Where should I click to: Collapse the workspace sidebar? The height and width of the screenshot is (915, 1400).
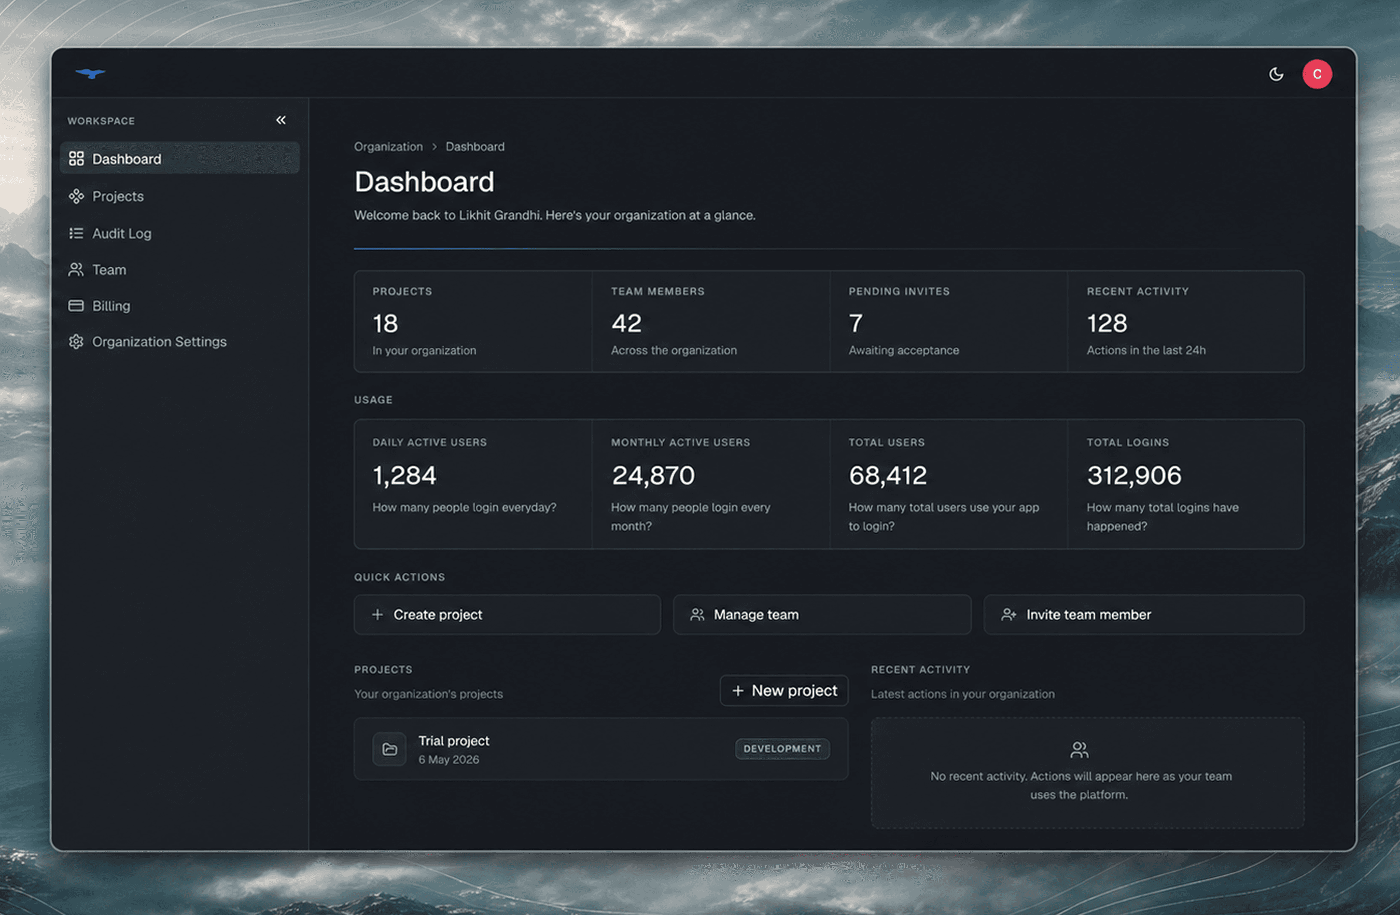(281, 120)
